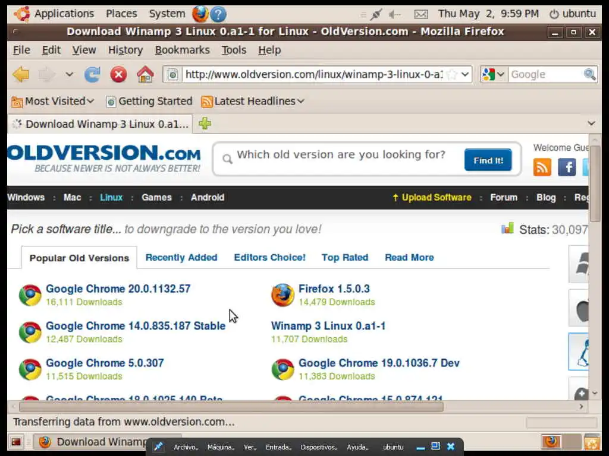The height and width of the screenshot is (456, 609).
Task: Click the search magnifier in the Google box
Action: click(x=589, y=74)
